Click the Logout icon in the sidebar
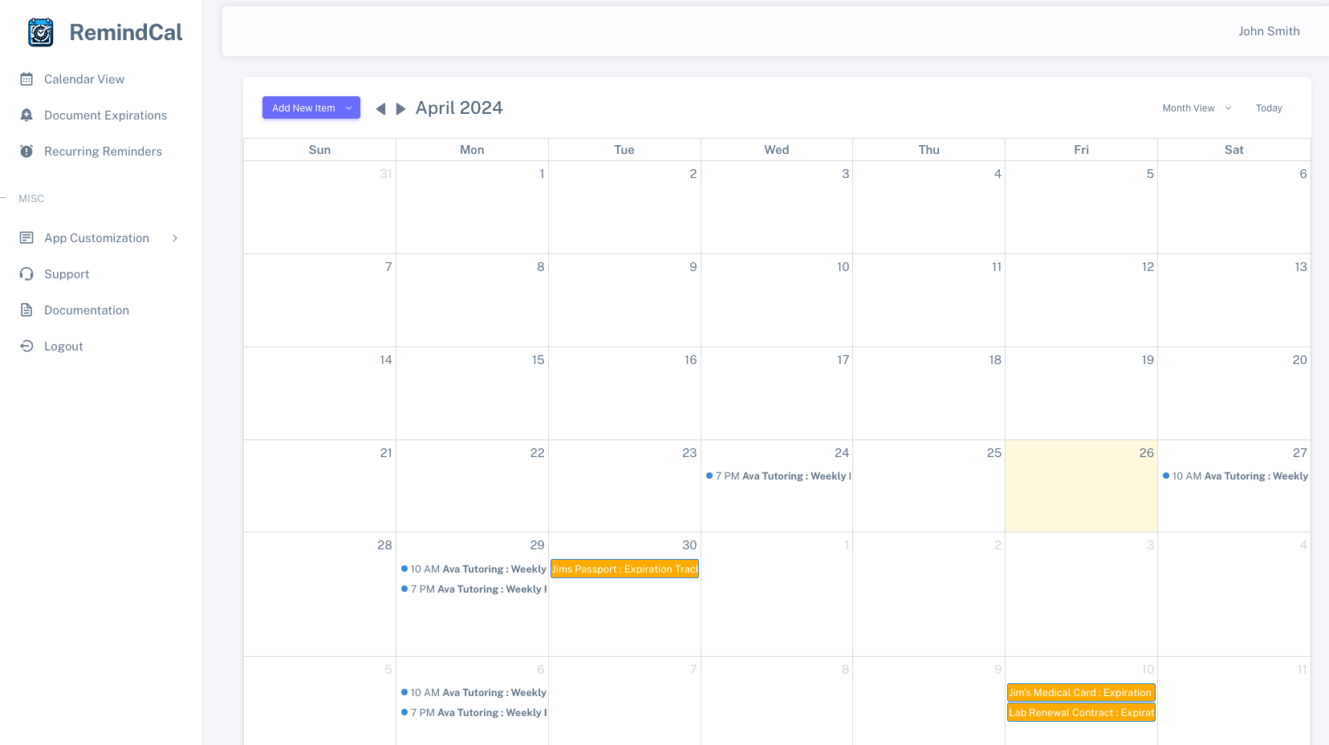Screen dimensions: 1329x745 26,346
